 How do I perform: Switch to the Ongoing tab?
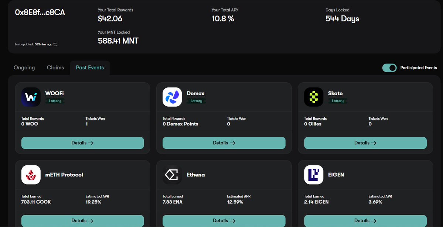tap(24, 68)
